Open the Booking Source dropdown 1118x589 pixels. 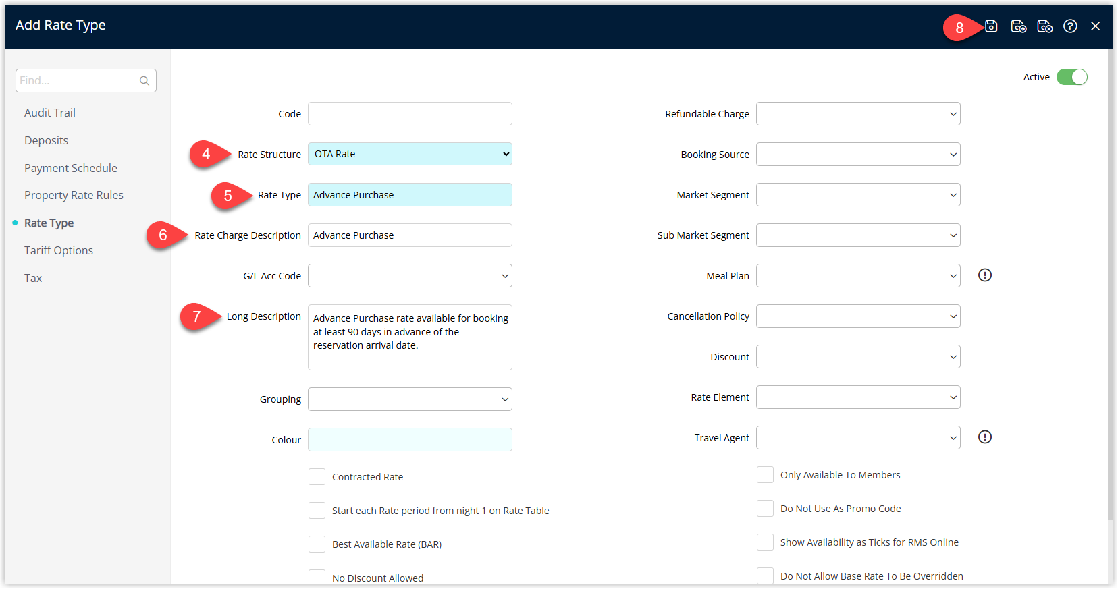(858, 154)
